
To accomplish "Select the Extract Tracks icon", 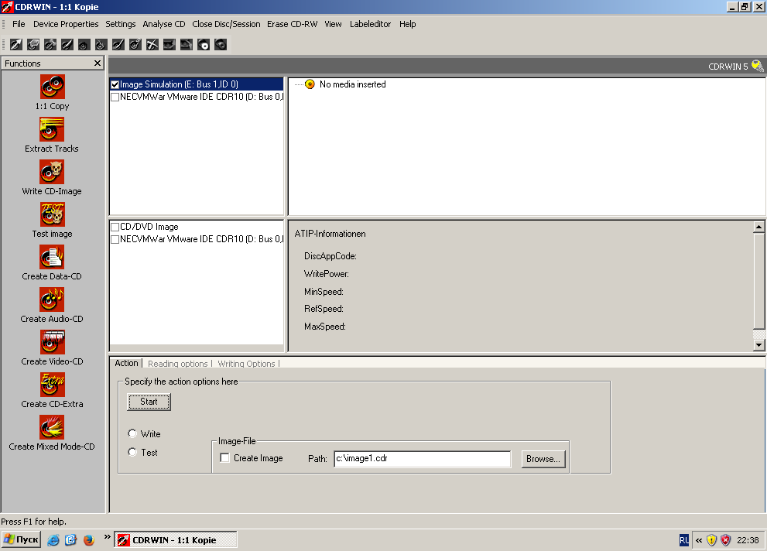I will (x=52, y=129).
